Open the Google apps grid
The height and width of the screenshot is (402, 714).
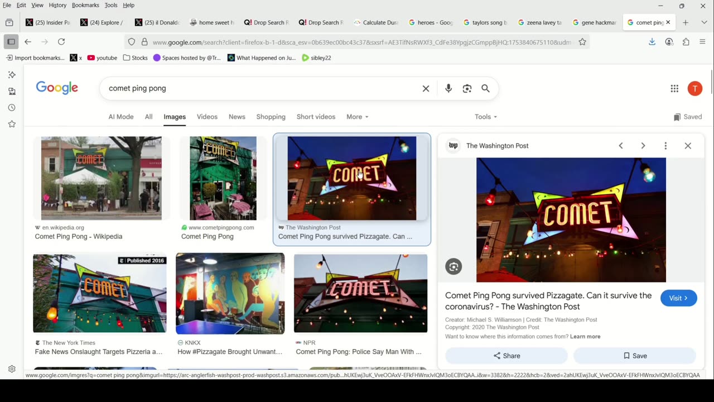tap(674, 88)
